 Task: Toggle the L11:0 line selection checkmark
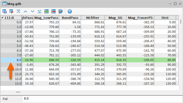coord(2,18)
